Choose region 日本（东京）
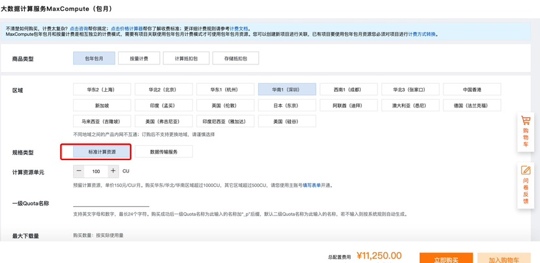Image resolution: width=540 pixels, height=263 pixels. [x=287, y=105]
